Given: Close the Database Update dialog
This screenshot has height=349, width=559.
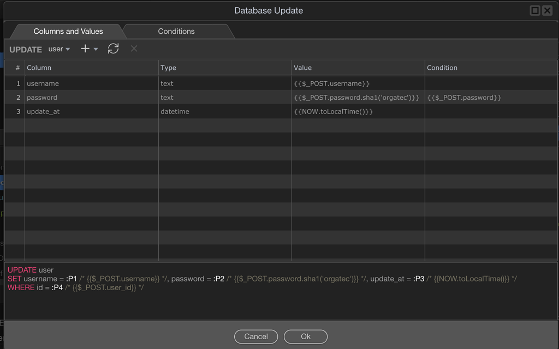Looking at the screenshot, I should point(546,10).
